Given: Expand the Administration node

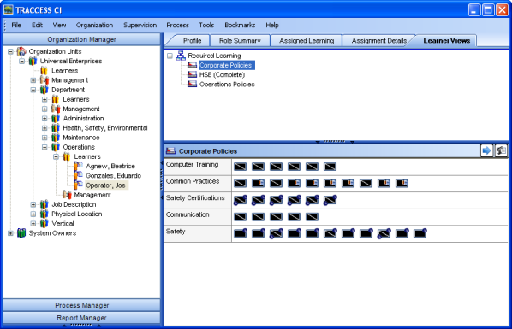Looking at the screenshot, I should tap(45, 119).
